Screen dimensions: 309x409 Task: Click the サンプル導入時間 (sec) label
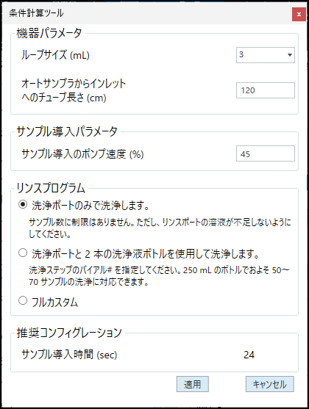tap(69, 355)
